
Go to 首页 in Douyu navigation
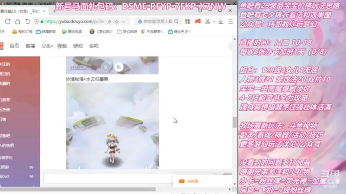click(x=14, y=46)
